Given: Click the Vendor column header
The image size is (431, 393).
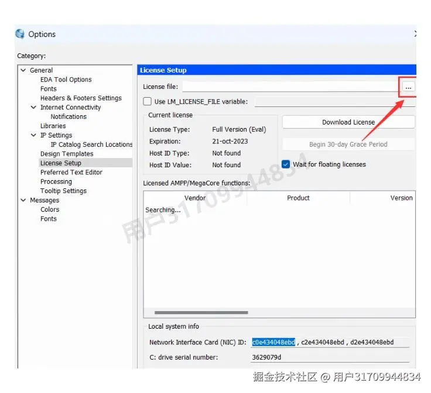Looking at the screenshot, I should coord(195,198).
